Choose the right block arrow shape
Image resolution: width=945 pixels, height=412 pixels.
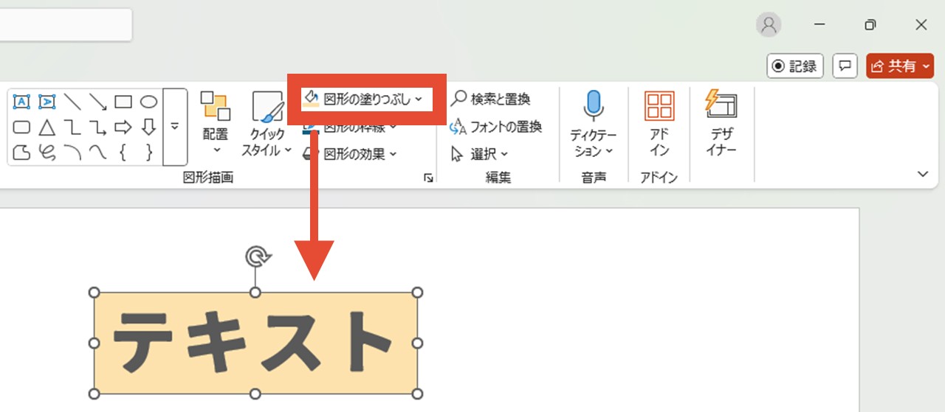point(123,127)
